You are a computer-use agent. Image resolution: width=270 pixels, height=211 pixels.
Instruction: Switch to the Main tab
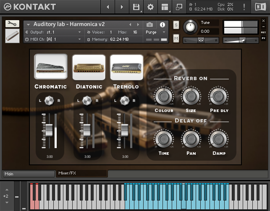[x=29, y=174]
